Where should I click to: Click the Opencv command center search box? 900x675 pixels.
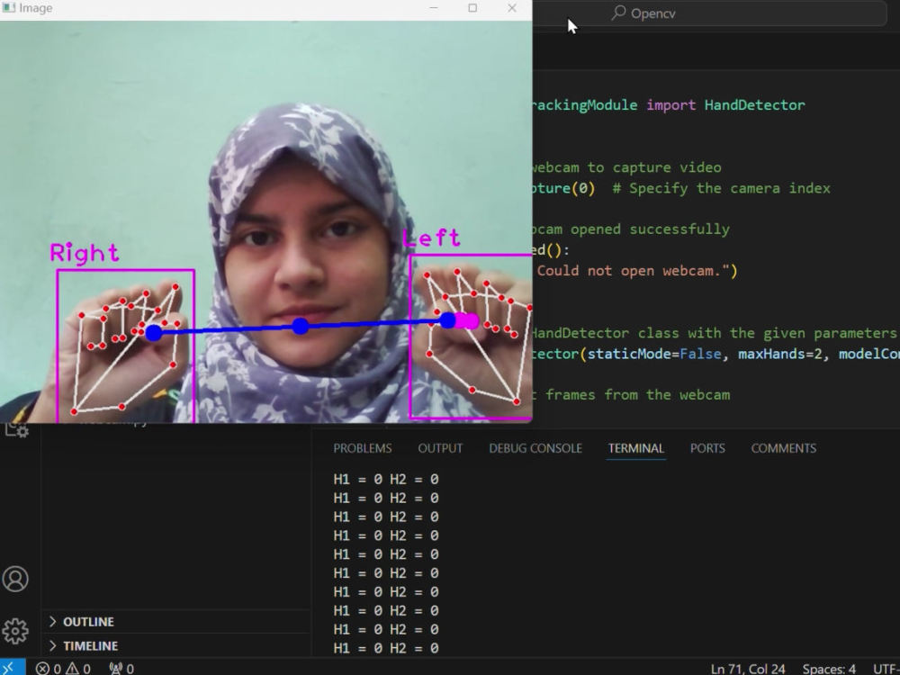(x=709, y=13)
